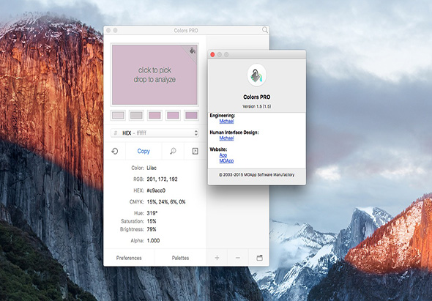Close the About window with red button
Viewport: 432px width, 301px height.
(212, 55)
